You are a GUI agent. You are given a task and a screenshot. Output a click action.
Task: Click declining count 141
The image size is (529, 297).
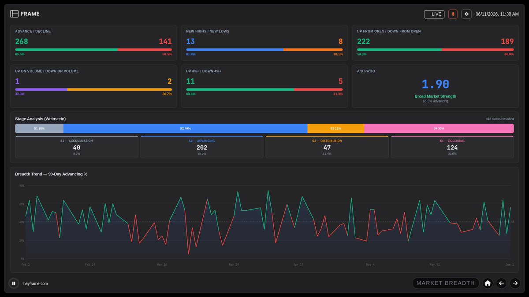point(165,41)
